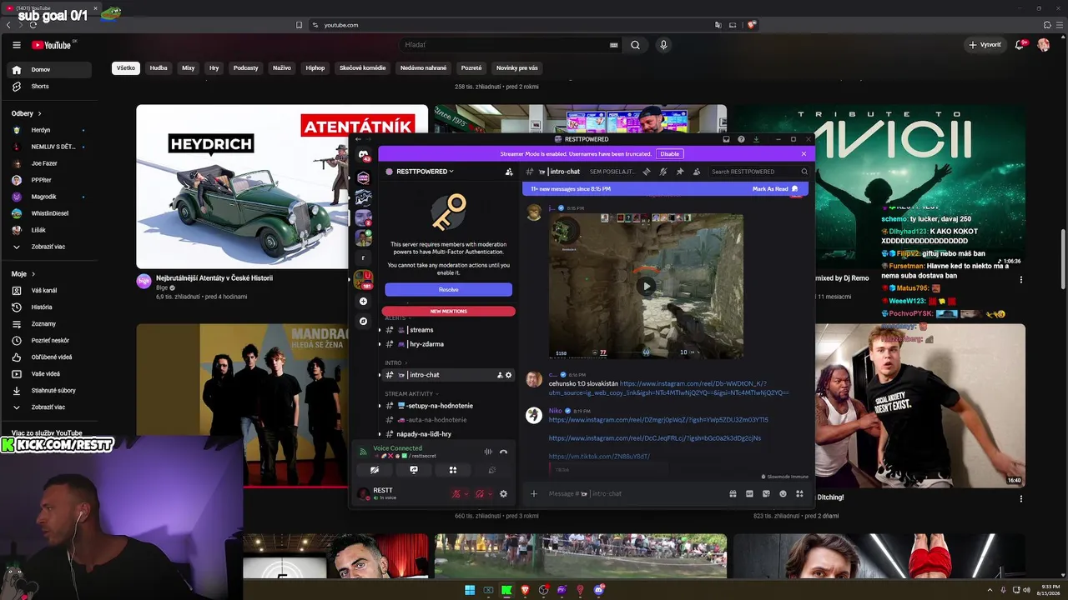Click the YouTube search magnifier button

[x=635, y=45]
